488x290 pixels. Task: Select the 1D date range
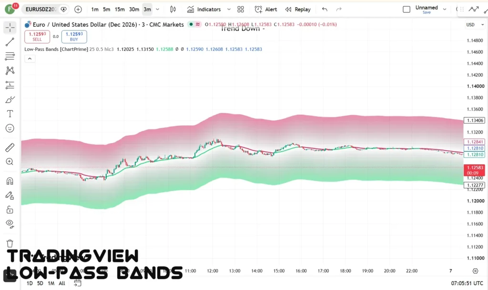tap(30, 283)
